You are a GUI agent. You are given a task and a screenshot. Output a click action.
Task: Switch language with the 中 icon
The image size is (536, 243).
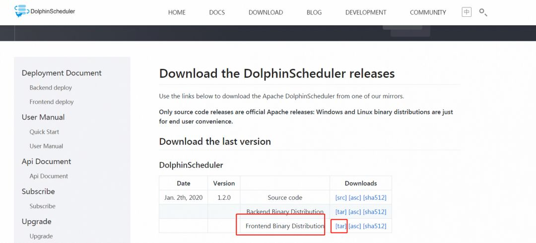click(x=466, y=12)
